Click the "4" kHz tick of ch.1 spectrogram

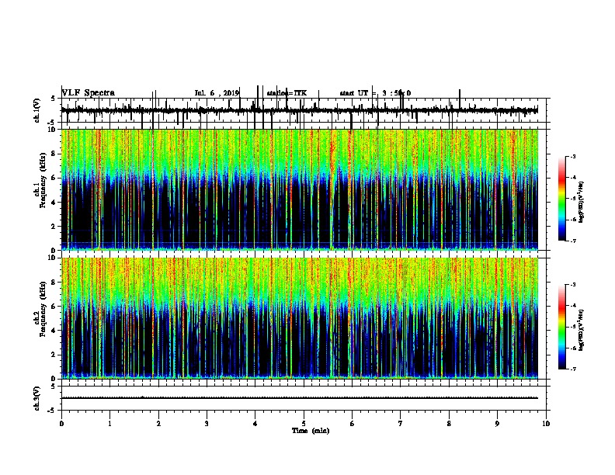coord(54,203)
